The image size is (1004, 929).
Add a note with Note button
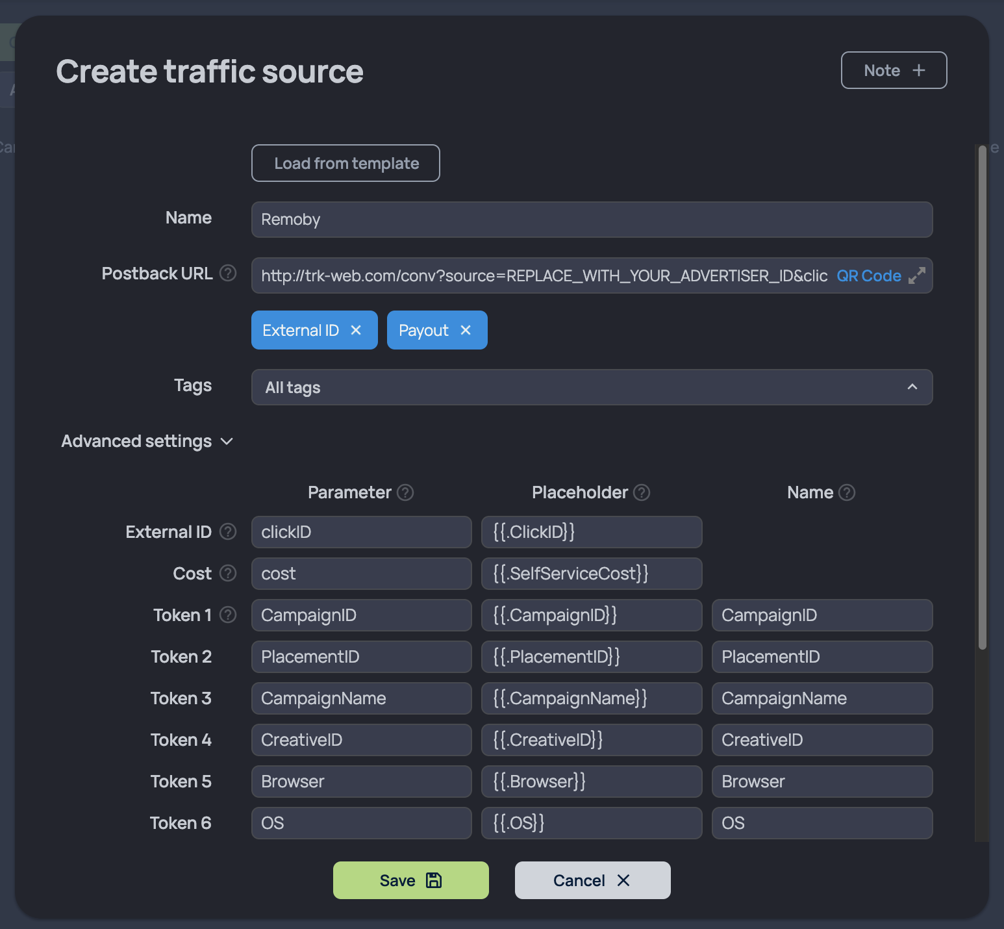click(x=894, y=70)
